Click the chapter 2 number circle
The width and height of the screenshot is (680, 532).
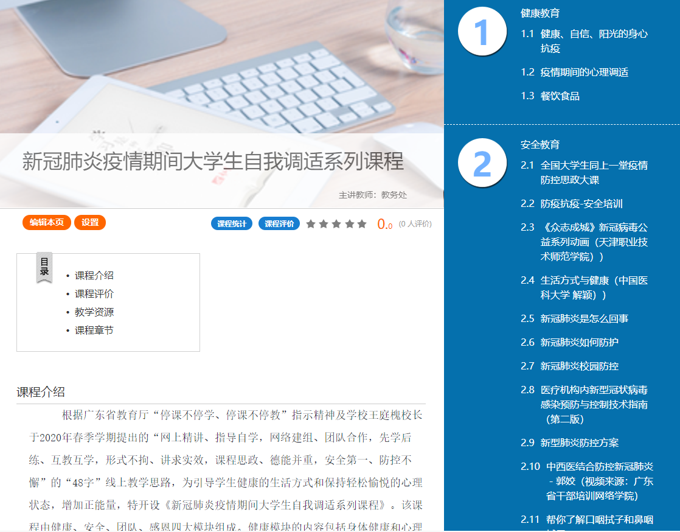coord(482,163)
